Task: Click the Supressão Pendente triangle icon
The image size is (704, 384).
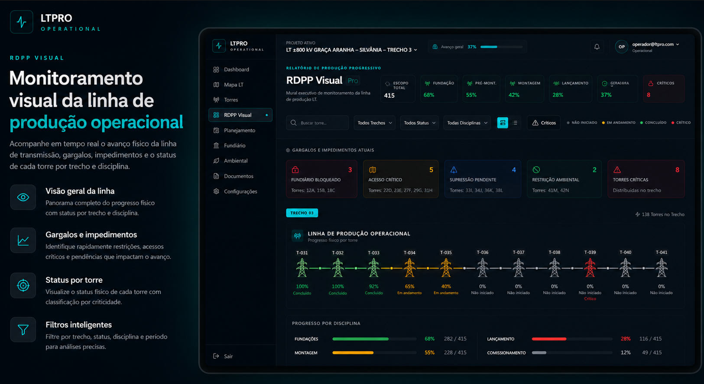Action: pyautogui.click(x=454, y=170)
